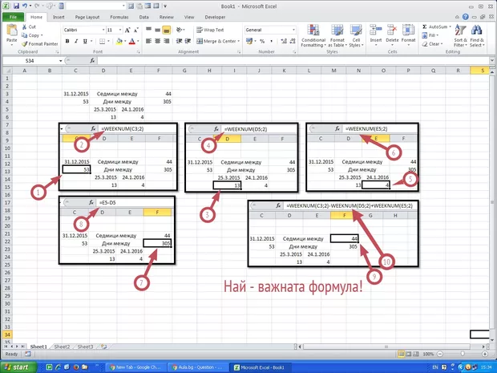Viewport: 497px width, 373px height.
Task: Click Decrease Font Size icon
Action: (x=136, y=30)
